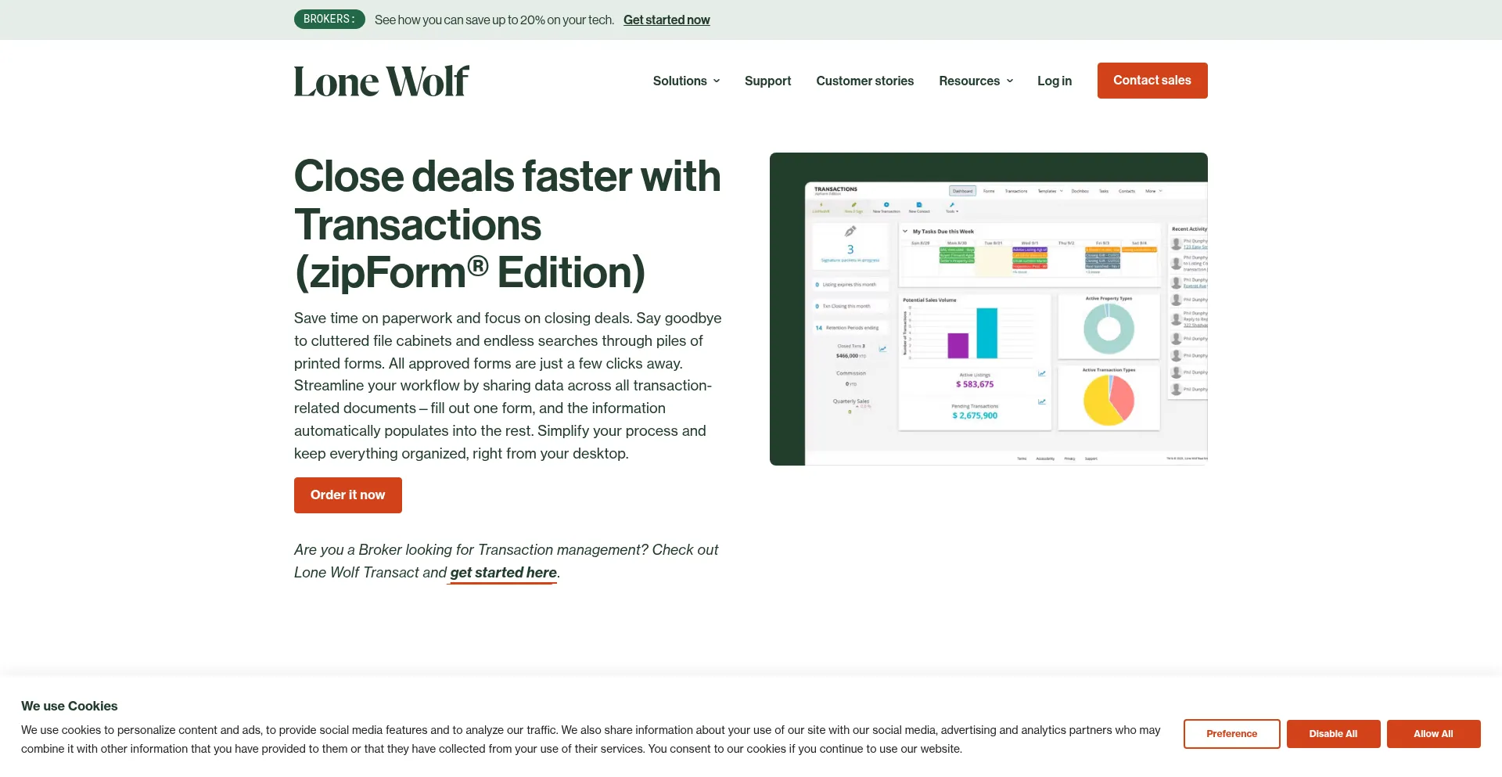Click the Active Property Types donut chart
The height and width of the screenshot is (777, 1502).
tap(1109, 329)
